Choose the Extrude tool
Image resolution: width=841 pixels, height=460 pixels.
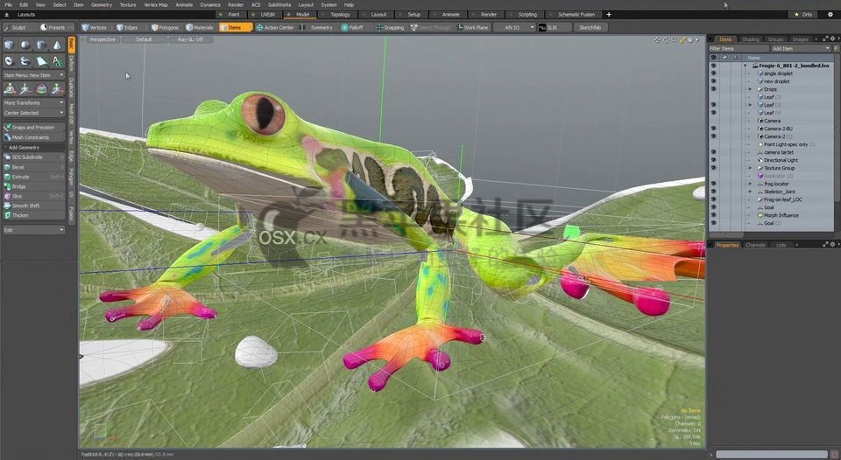tap(33, 177)
